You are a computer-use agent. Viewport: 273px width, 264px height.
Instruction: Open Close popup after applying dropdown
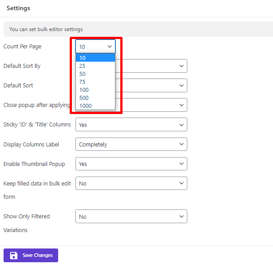(x=181, y=105)
